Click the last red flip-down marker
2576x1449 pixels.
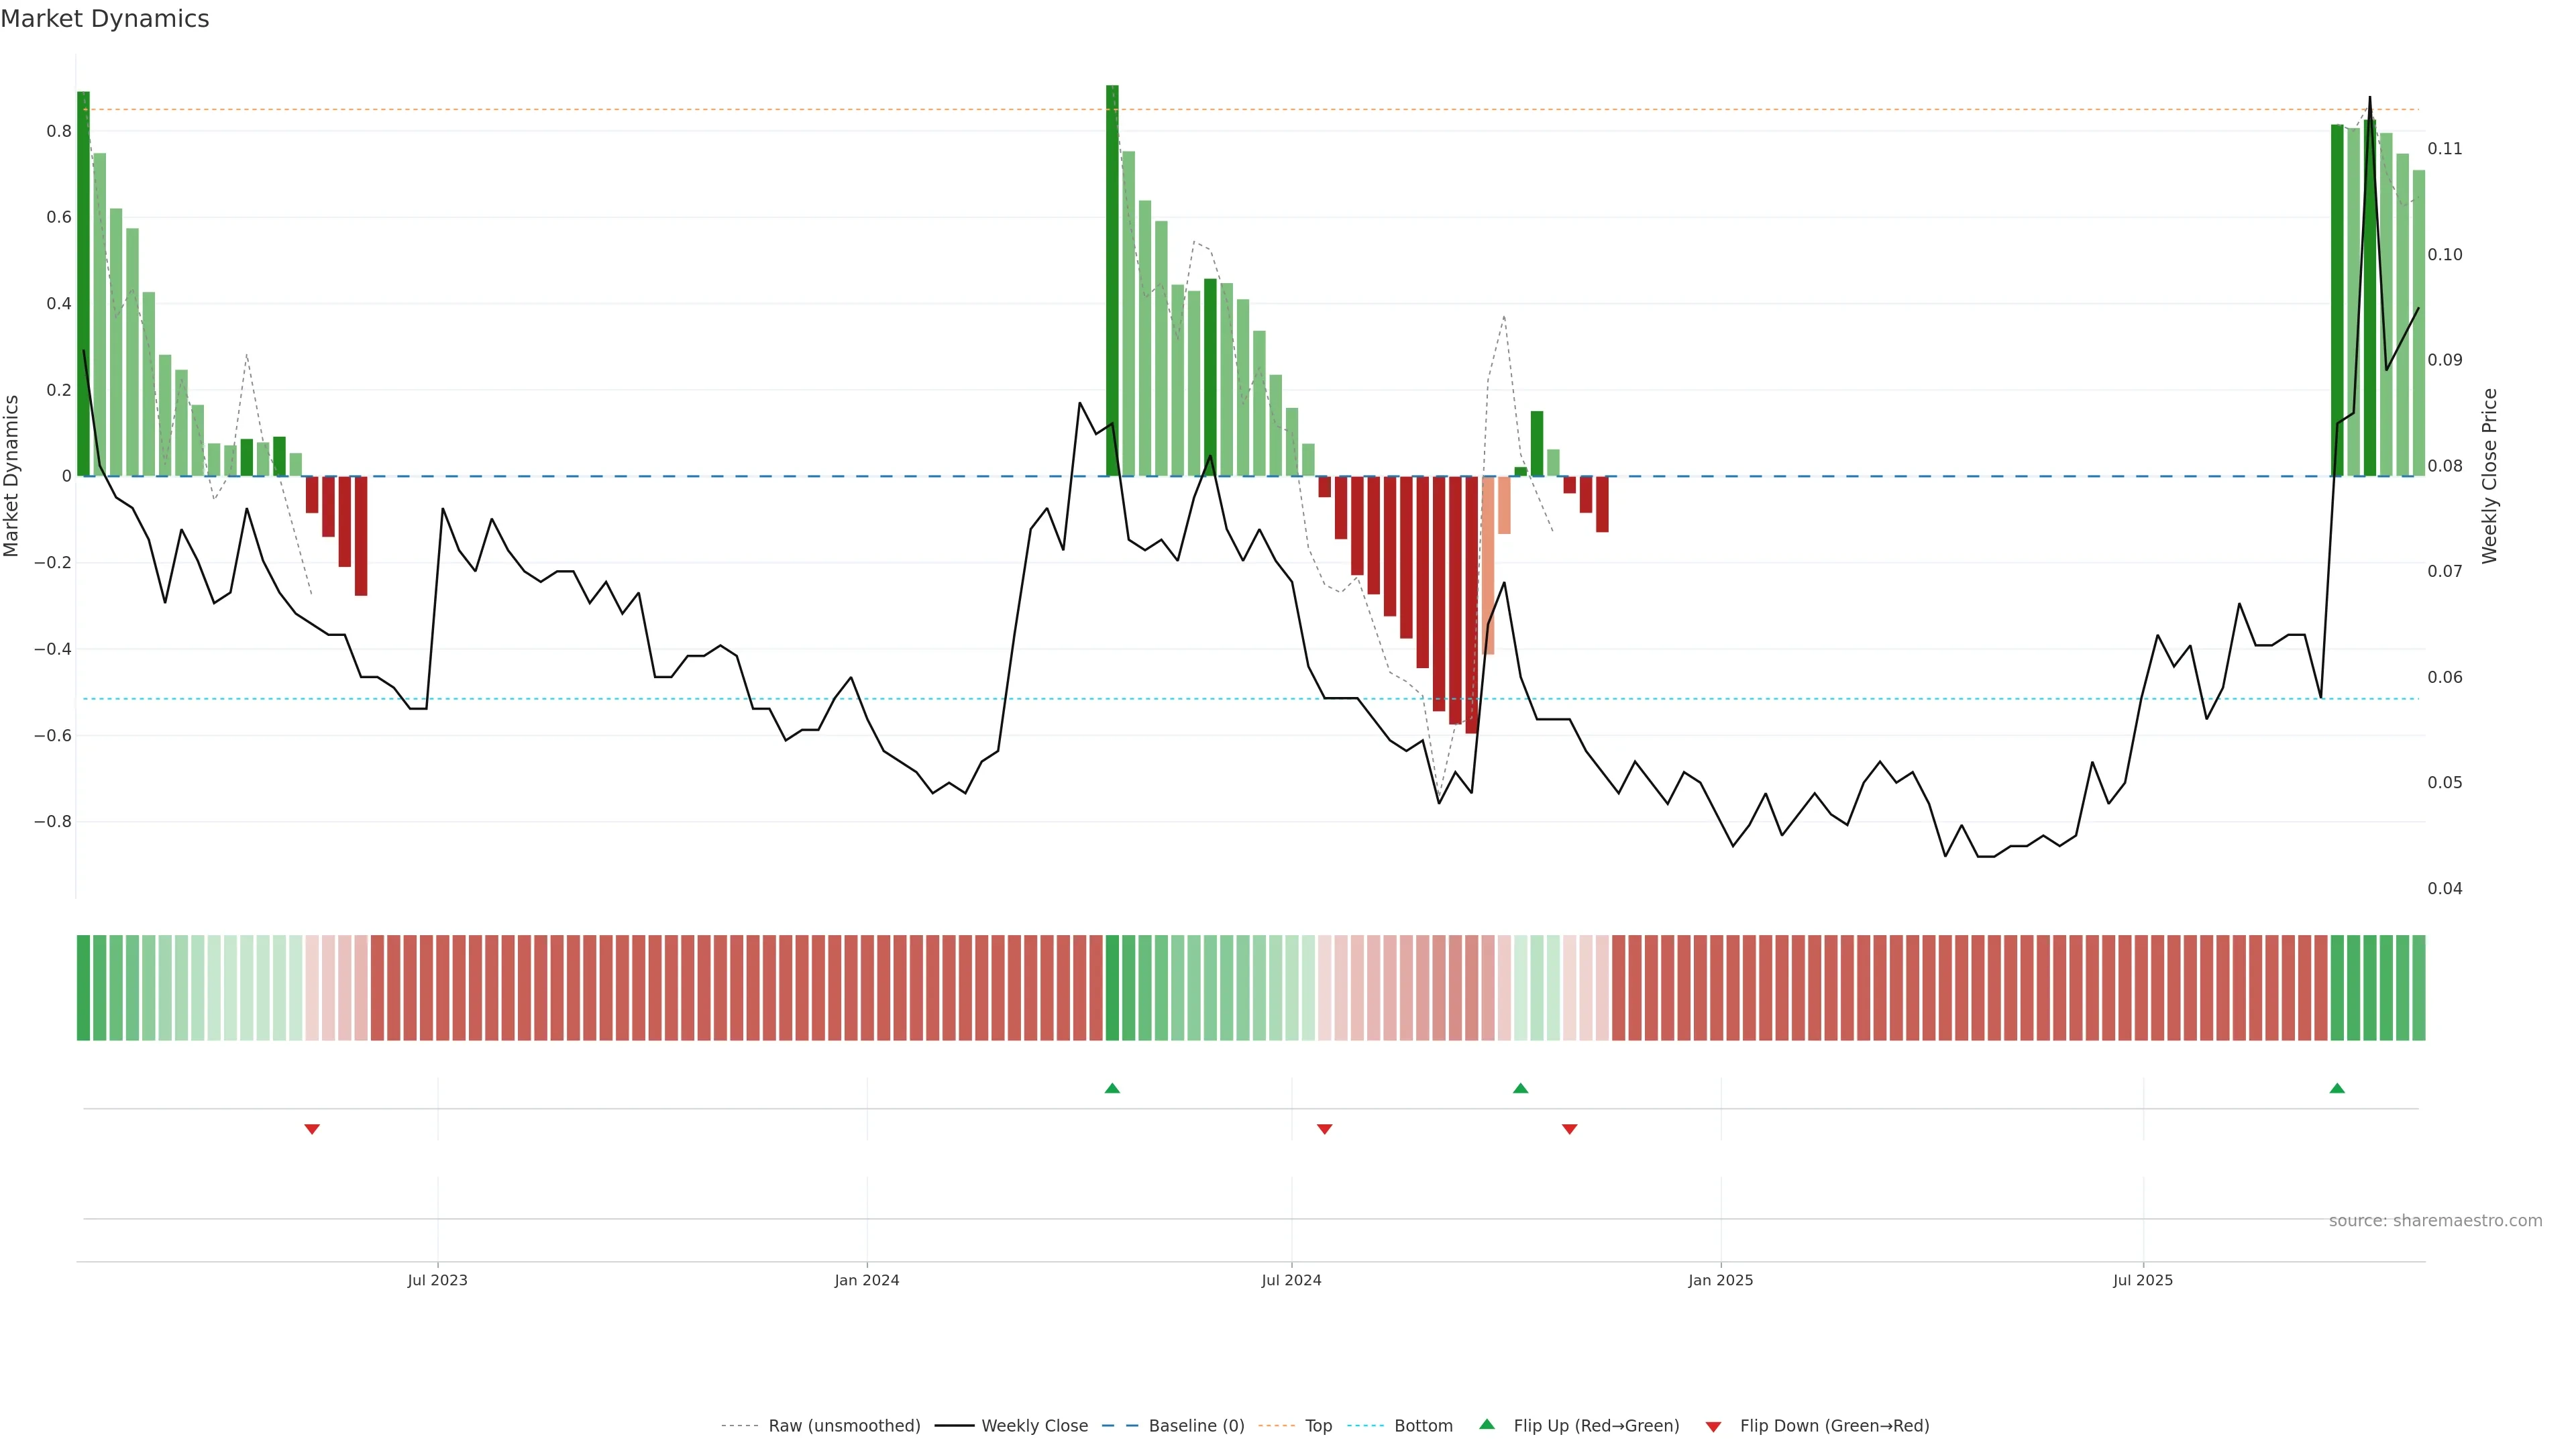(1569, 1129)
